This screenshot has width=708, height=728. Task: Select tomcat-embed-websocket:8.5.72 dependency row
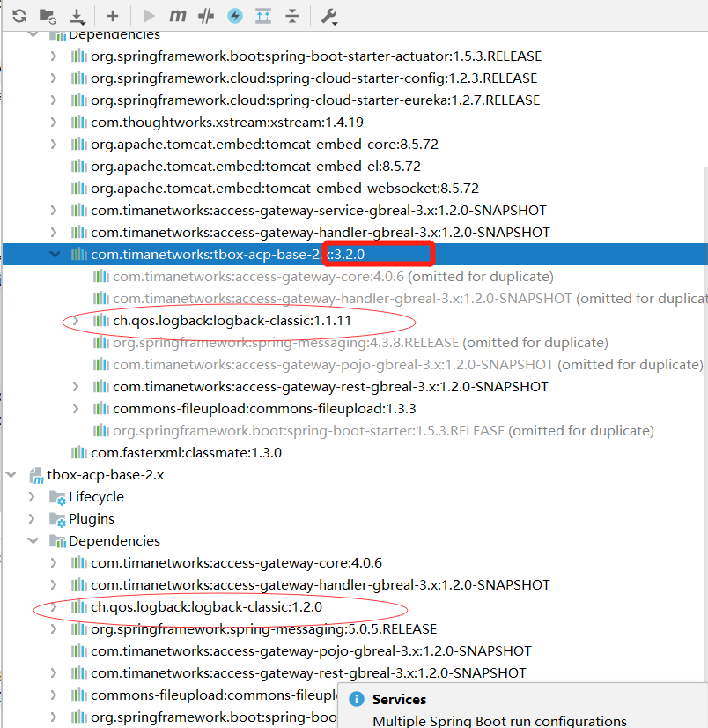pos(355,189)
